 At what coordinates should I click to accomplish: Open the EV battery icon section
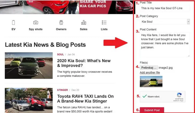coord(13,22)
